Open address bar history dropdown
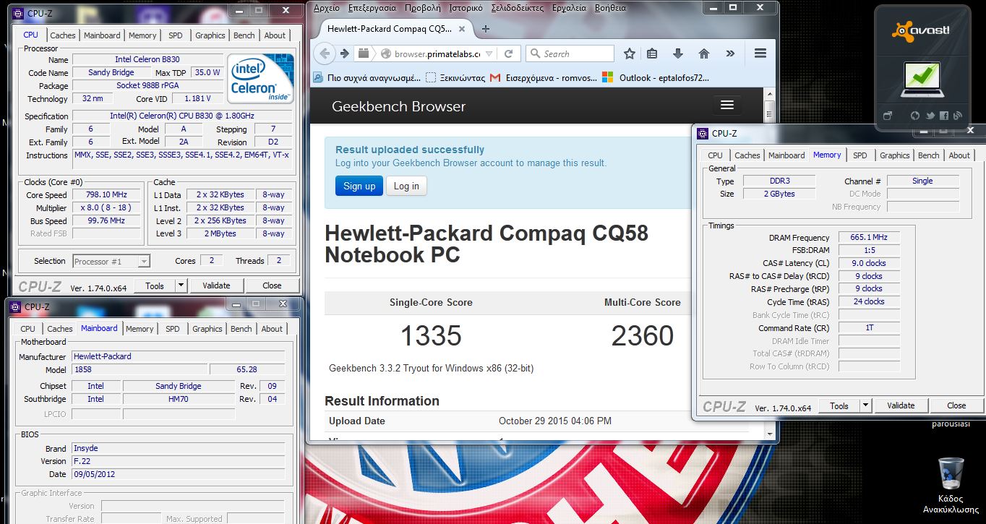986x524 pixels. point(489,53)
